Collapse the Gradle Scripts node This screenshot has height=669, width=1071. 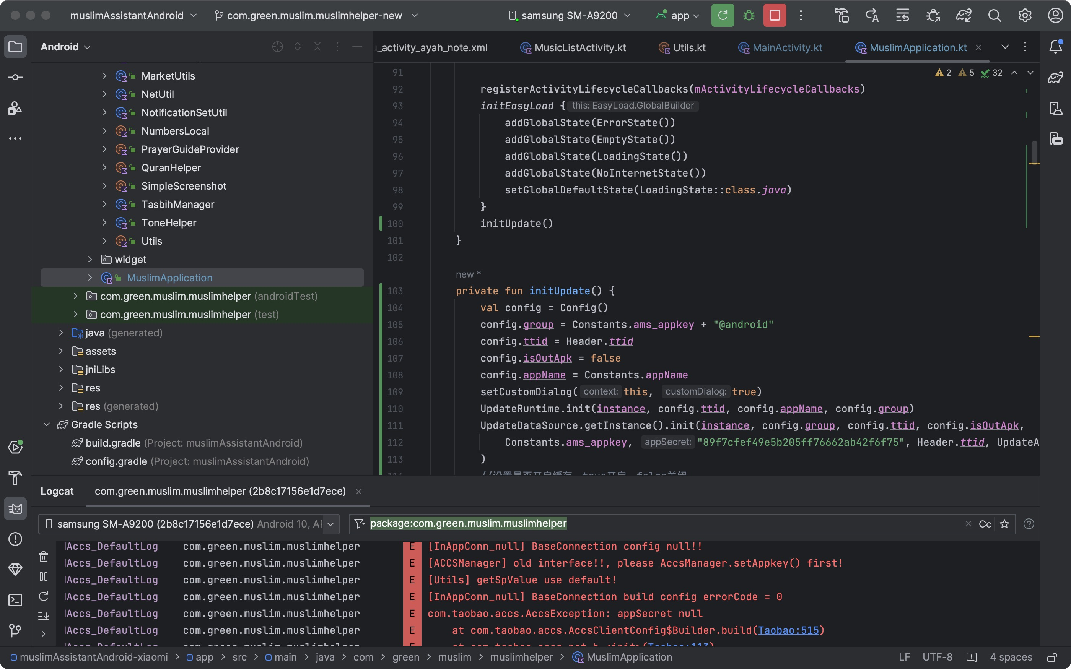tap(46, 424)
